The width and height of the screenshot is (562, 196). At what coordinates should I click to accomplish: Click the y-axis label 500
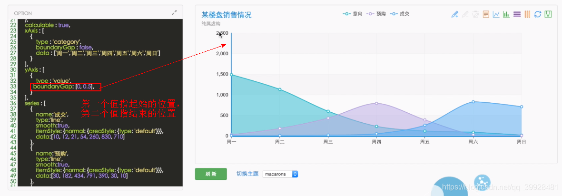[x=224, y=116]
